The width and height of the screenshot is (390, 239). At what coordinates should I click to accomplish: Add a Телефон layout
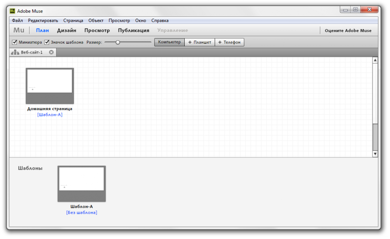[229, 42]
